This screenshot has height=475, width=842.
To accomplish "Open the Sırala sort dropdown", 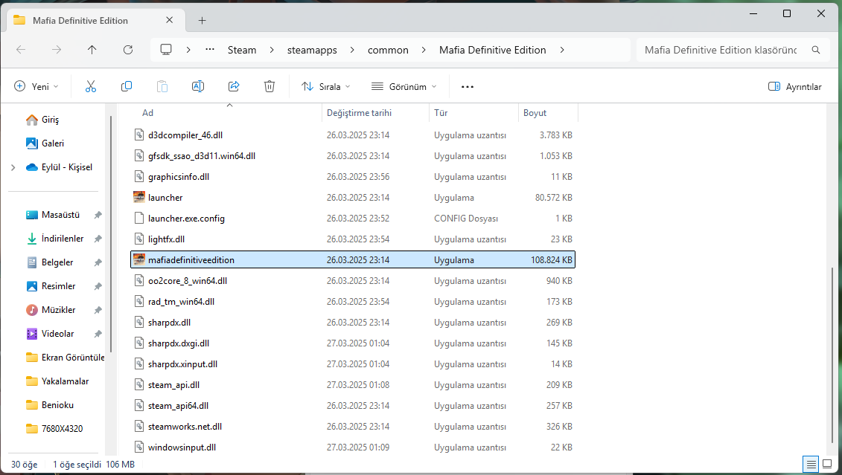I will point(326,86).
